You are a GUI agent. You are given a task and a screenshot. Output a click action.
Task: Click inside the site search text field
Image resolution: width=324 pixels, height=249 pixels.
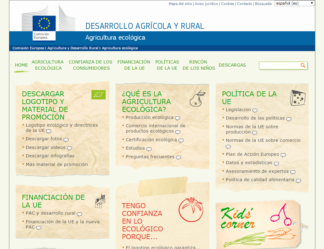click(279, 65)
